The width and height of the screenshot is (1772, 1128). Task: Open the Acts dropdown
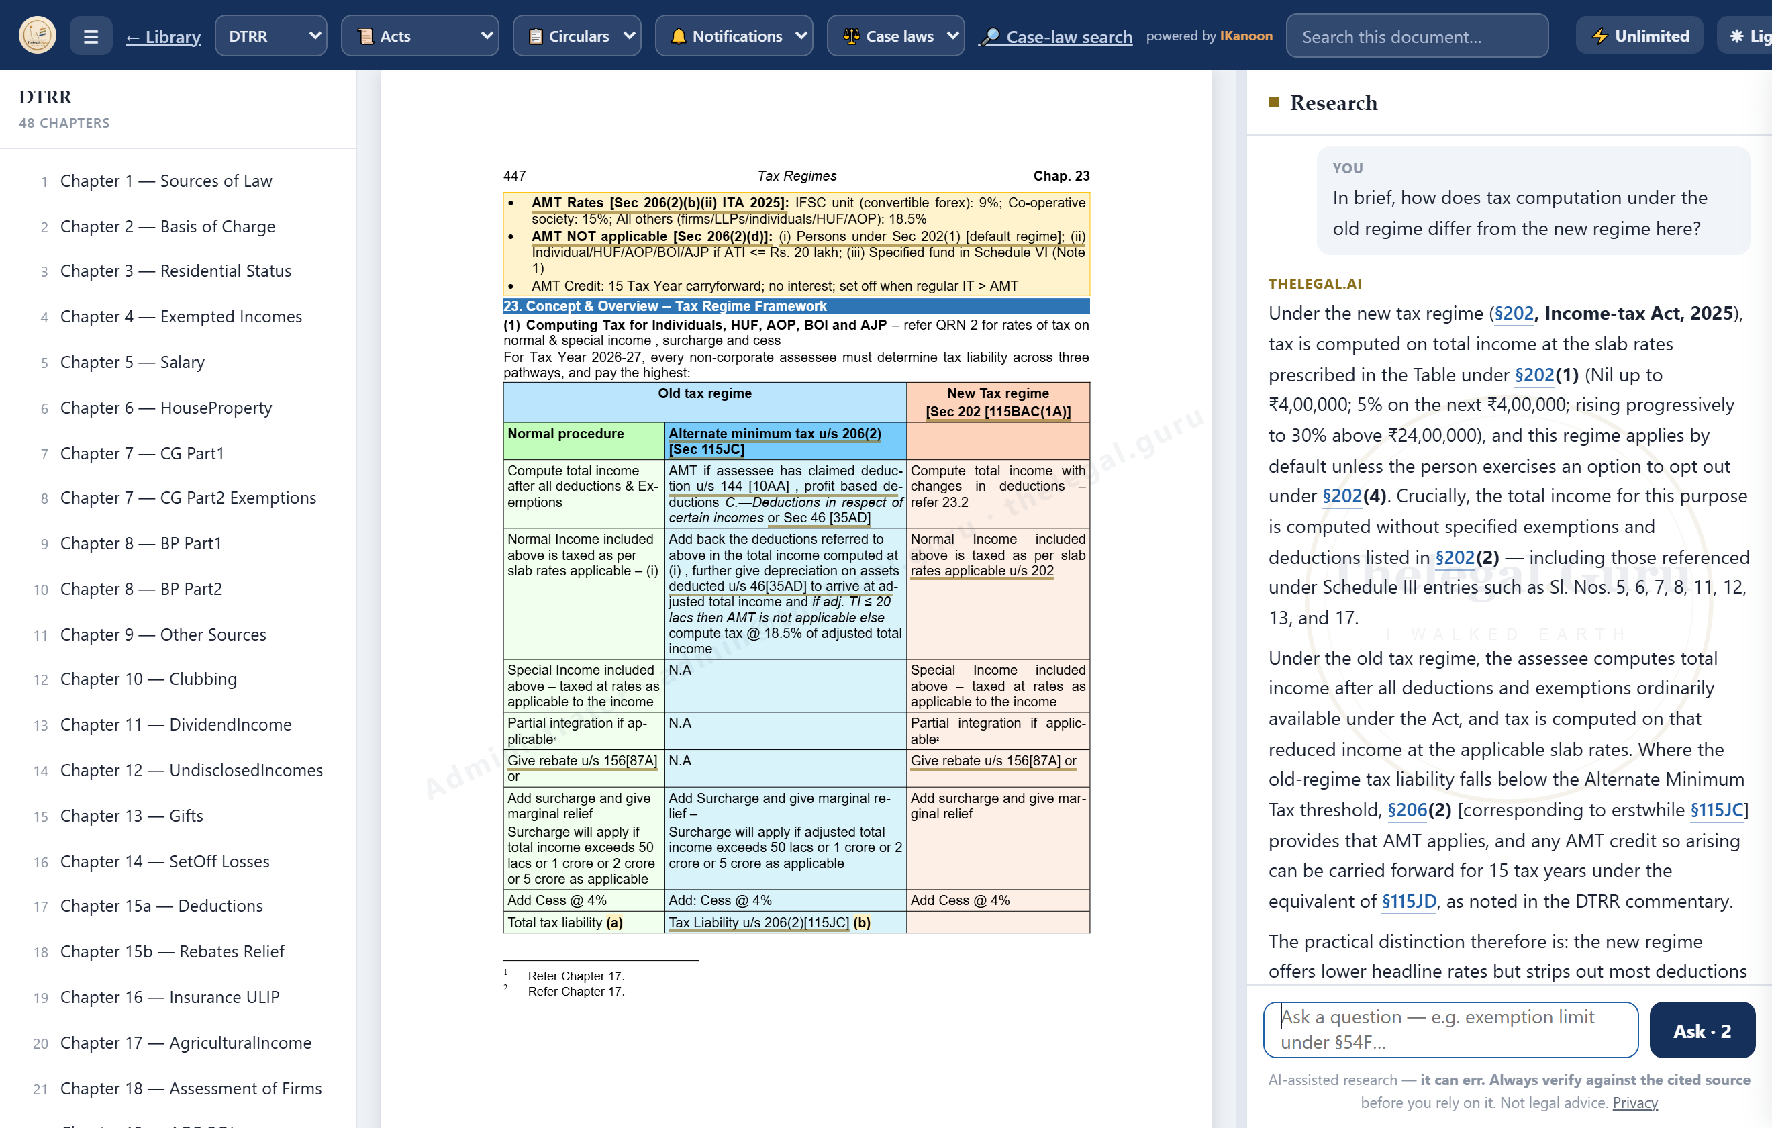pos(420,36)
